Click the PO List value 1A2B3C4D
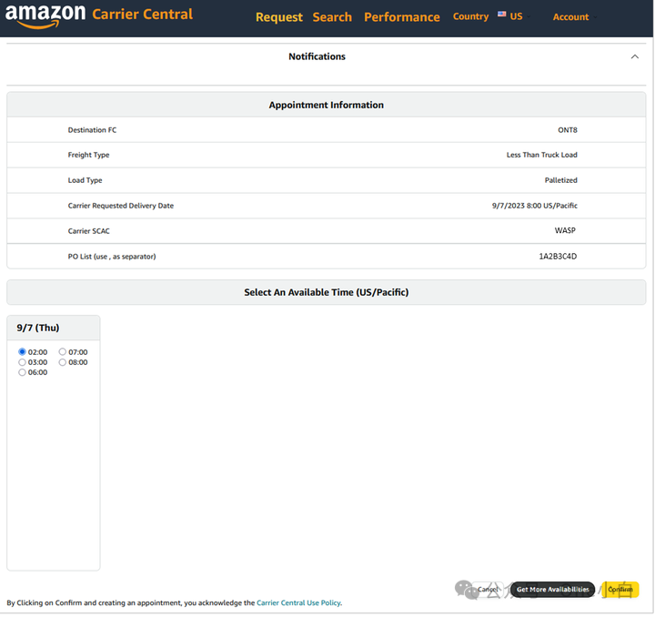 click(x=558, y=257)
